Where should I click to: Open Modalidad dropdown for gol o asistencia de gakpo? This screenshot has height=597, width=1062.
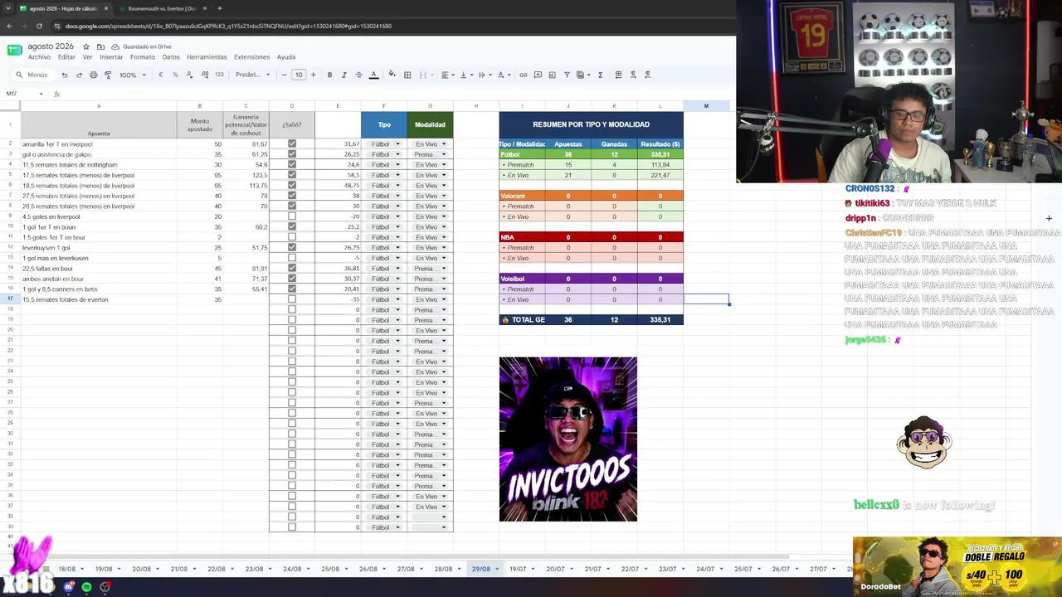430,154
